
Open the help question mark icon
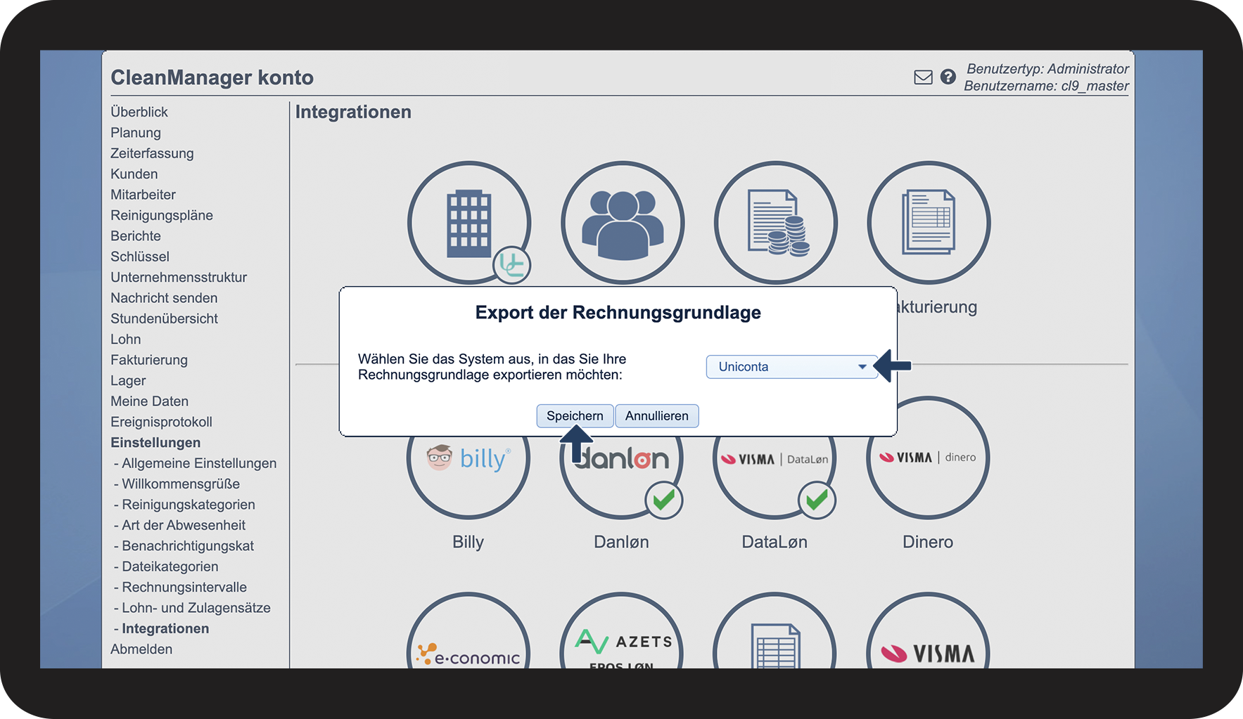click(948, 77)
